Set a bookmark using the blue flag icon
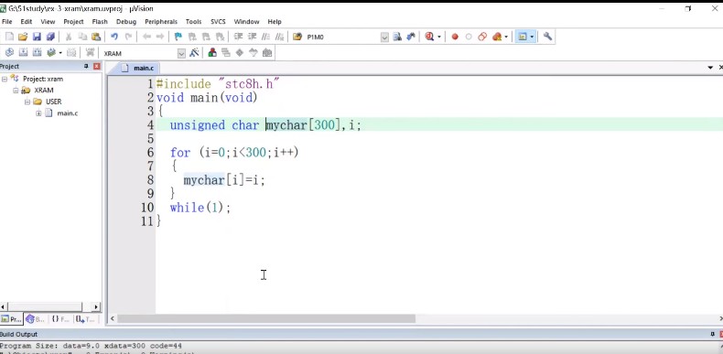Viewport: 723px width, 354px height. (x=178, y=37)
